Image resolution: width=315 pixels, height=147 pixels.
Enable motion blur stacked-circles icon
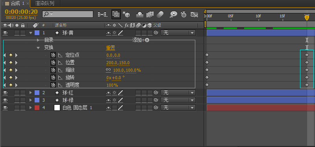click(x=160, y=14)
